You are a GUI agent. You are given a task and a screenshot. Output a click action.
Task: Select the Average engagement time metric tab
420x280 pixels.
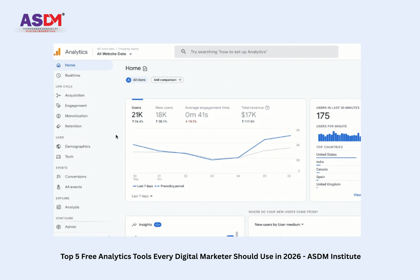[x=207, y=114]
